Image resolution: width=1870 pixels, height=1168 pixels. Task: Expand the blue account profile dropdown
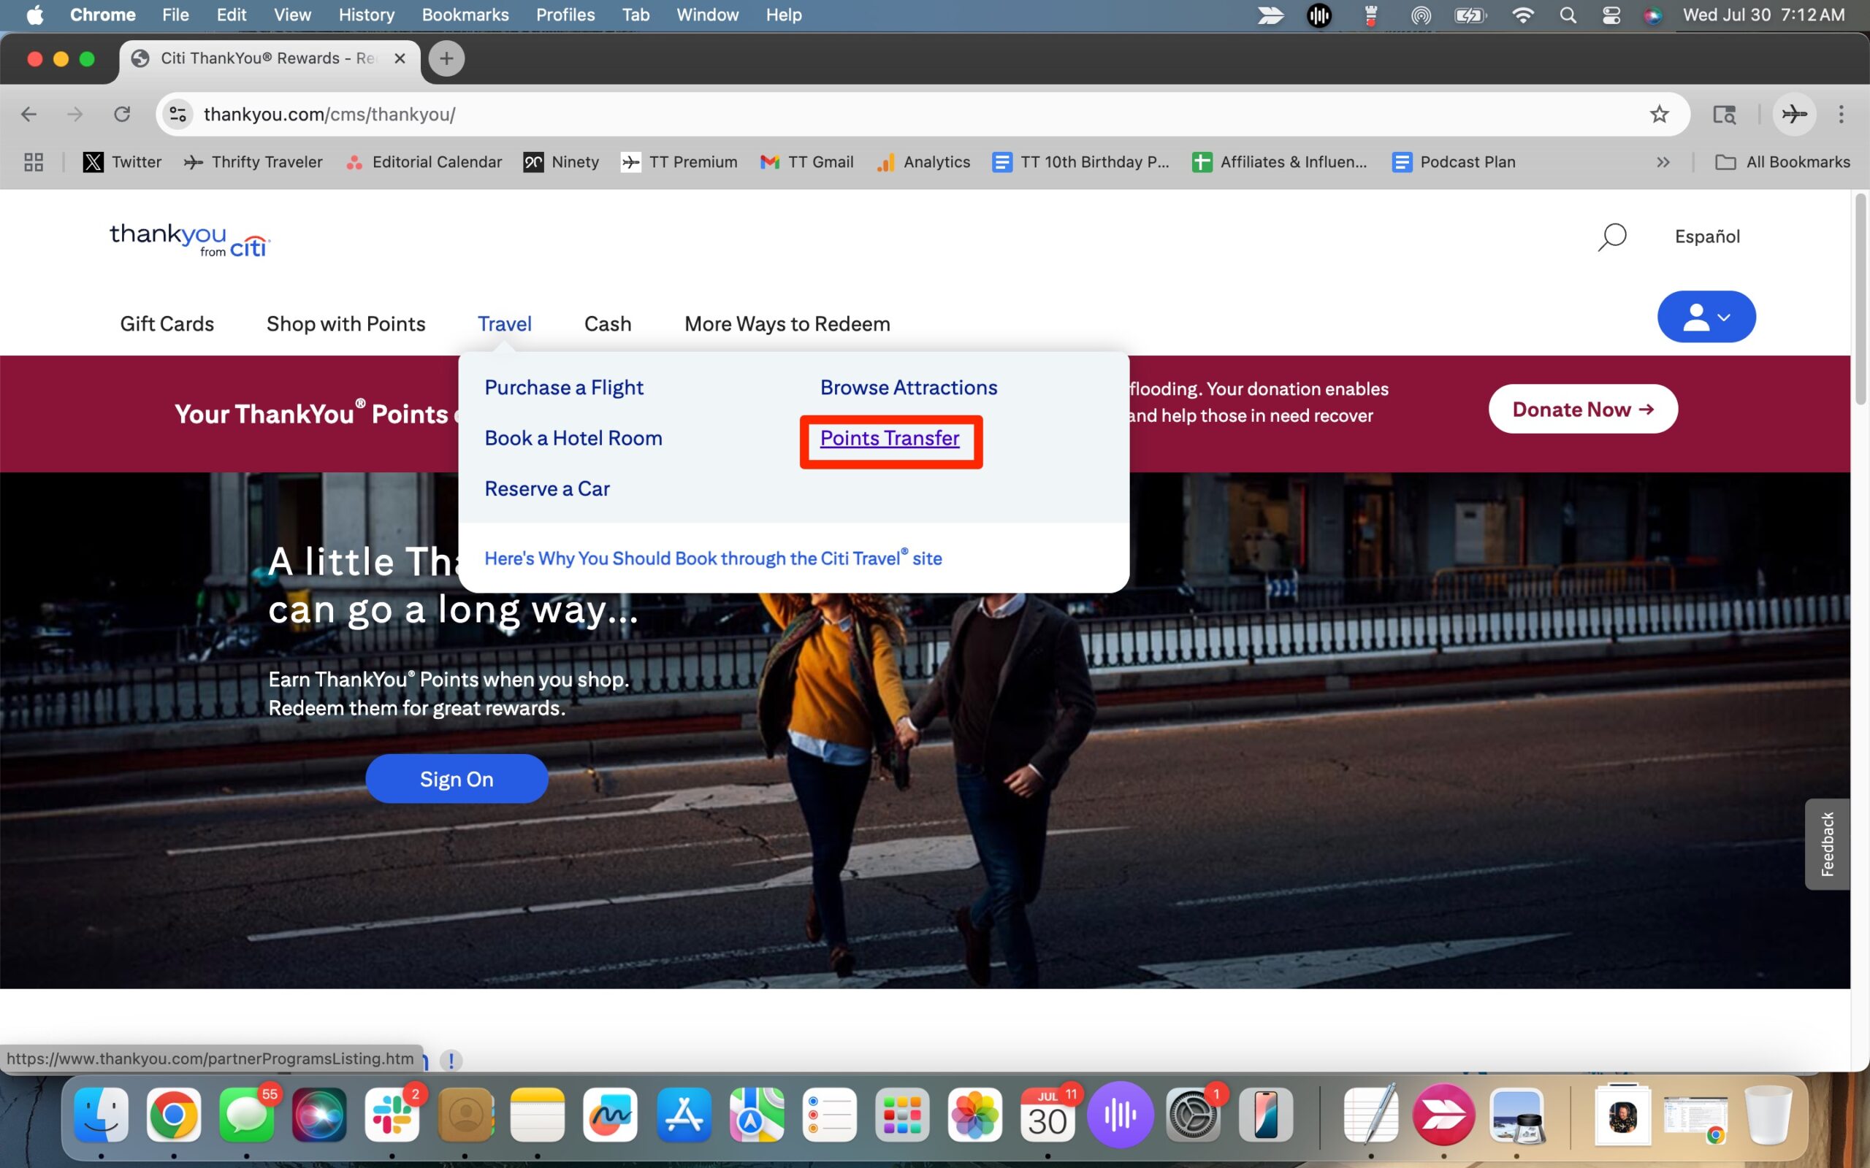(1706, 317)
